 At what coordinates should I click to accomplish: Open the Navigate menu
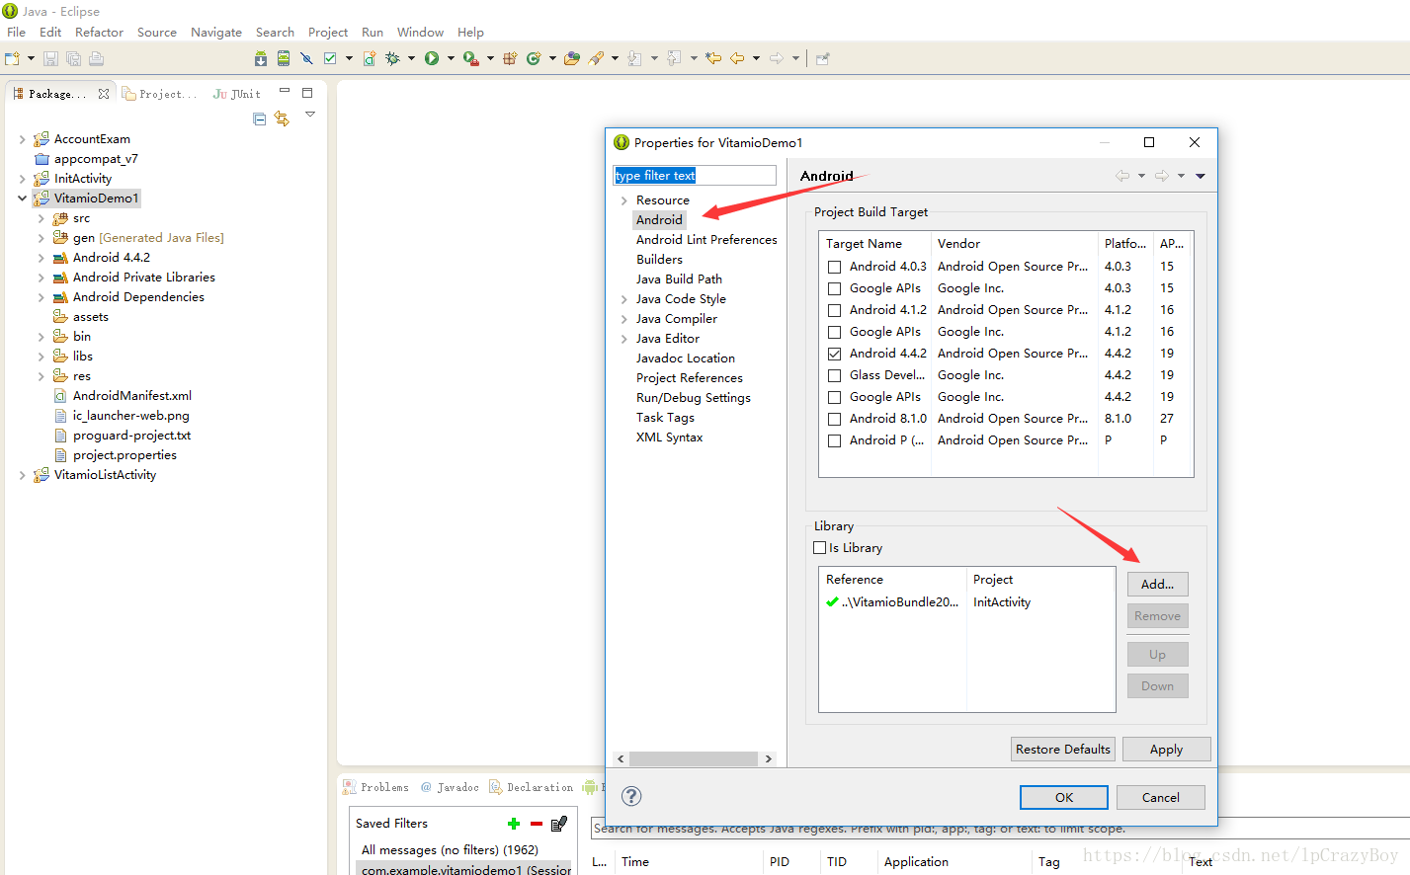coord(216,33)
